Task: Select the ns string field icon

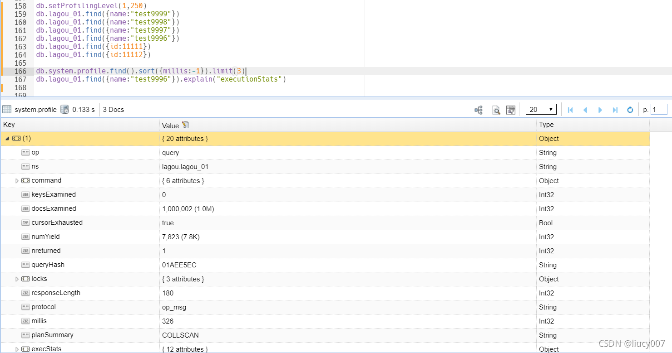Action: point(25,167)
